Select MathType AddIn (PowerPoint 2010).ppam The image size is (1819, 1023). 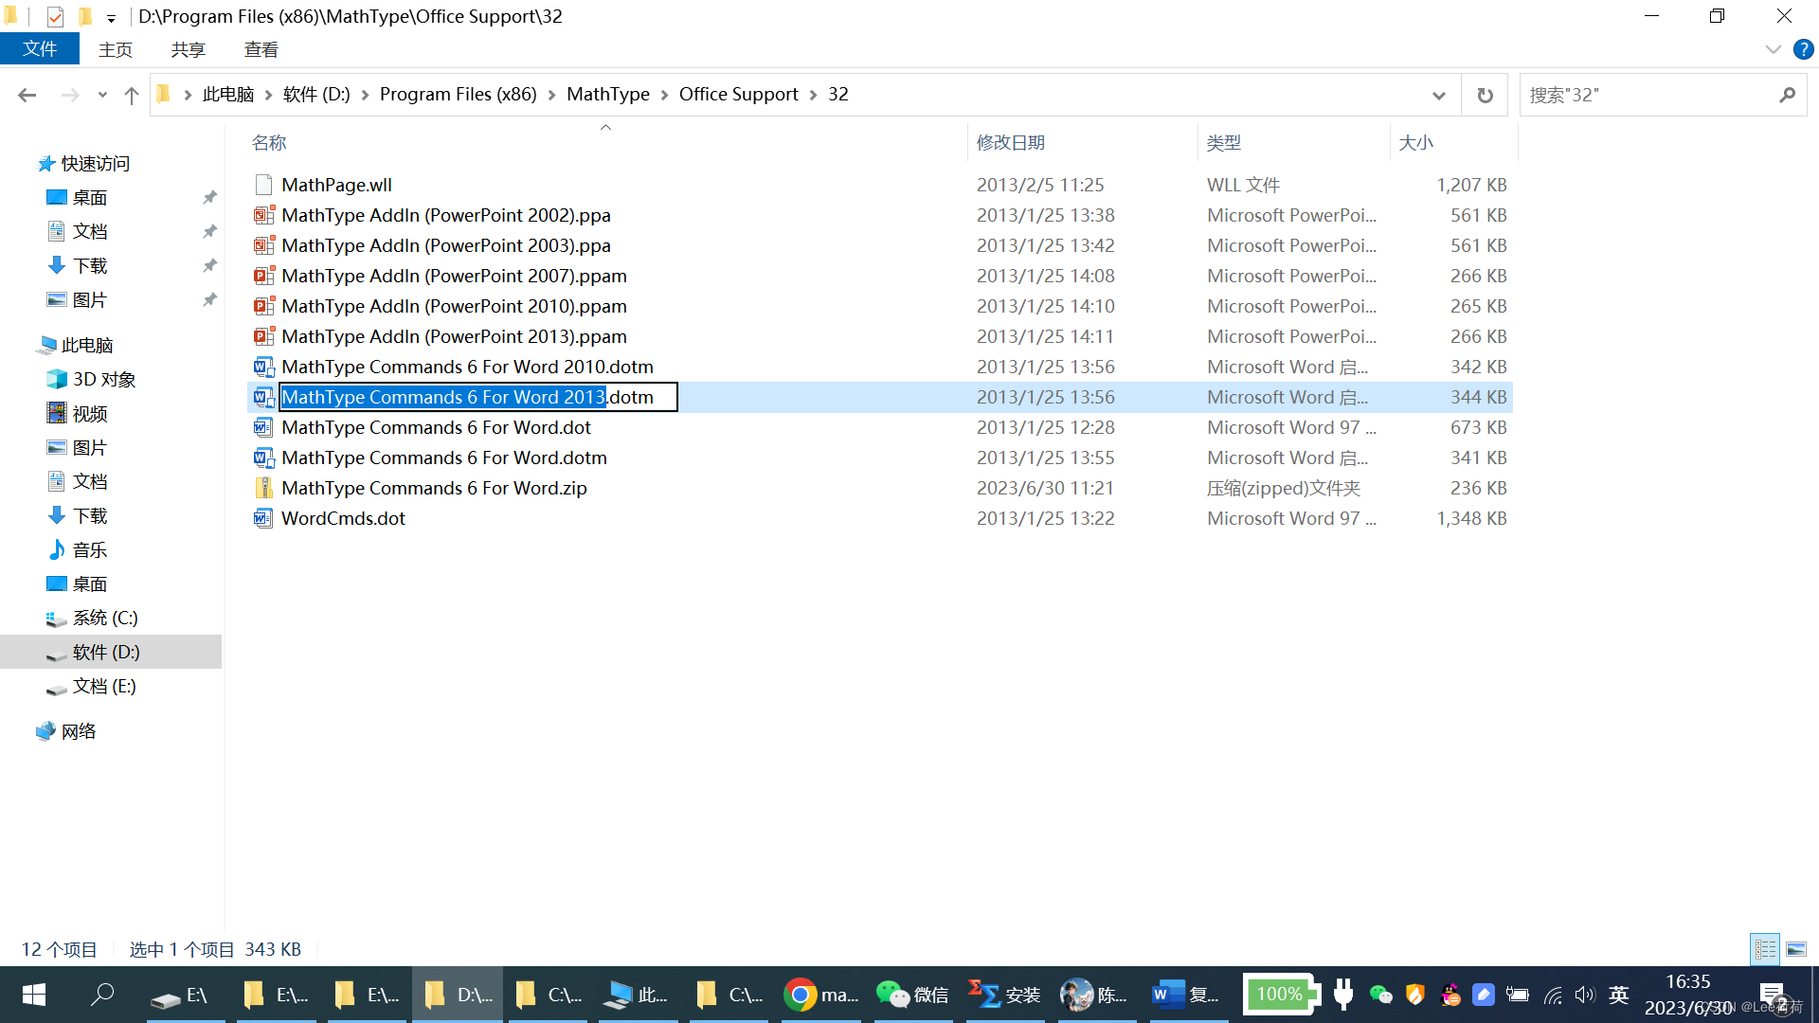coord(454,306)
